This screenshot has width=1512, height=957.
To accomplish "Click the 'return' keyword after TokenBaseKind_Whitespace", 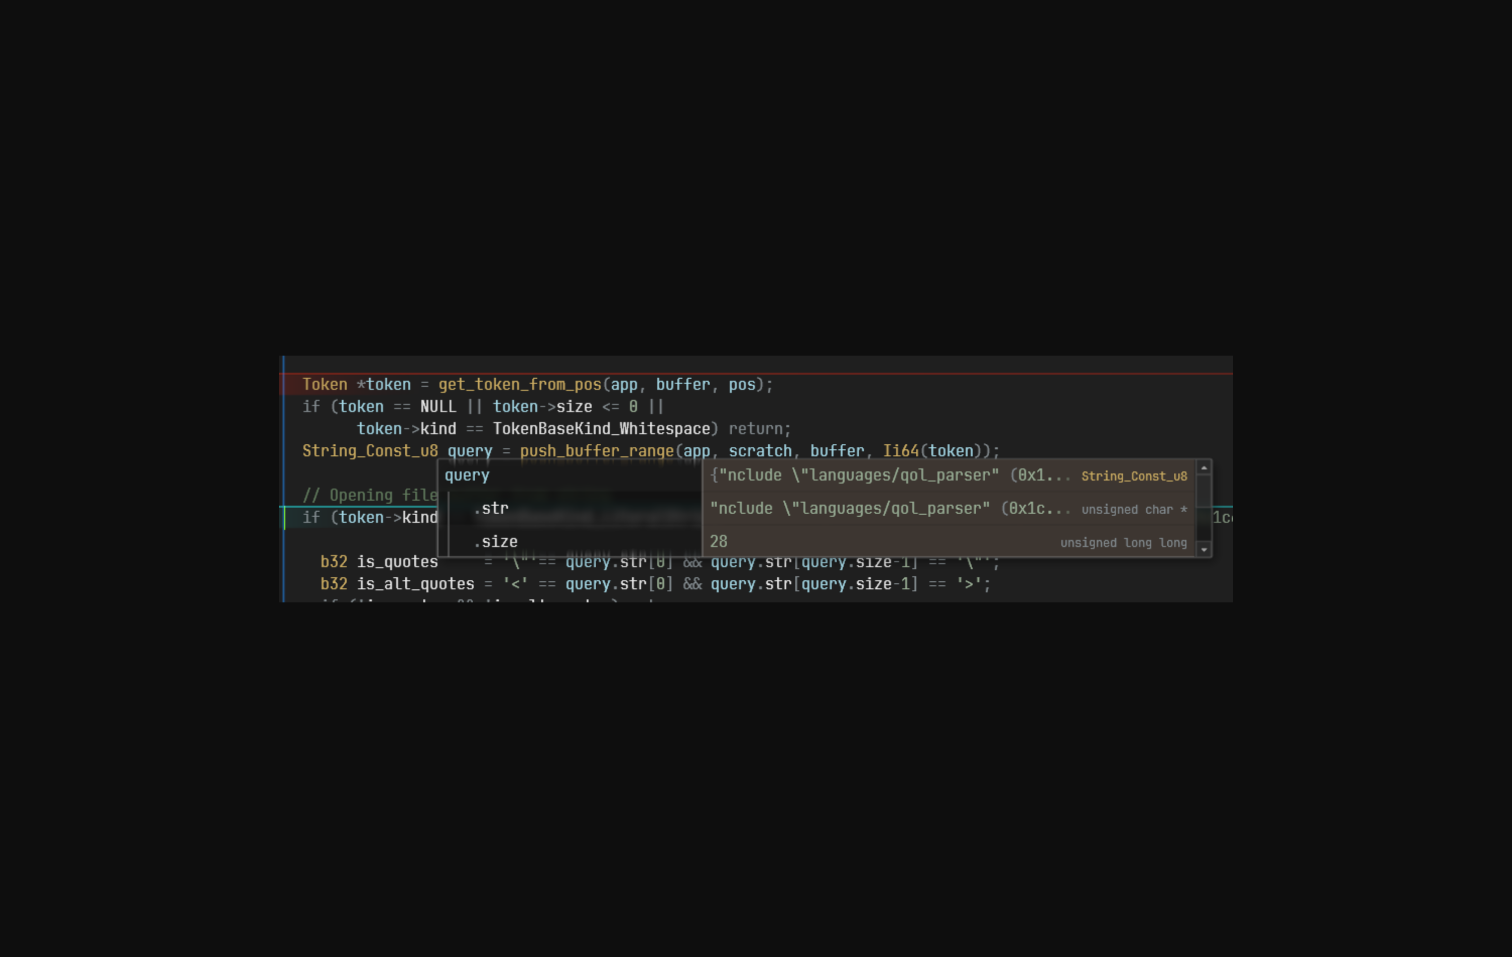I will [x=755, y=429].
